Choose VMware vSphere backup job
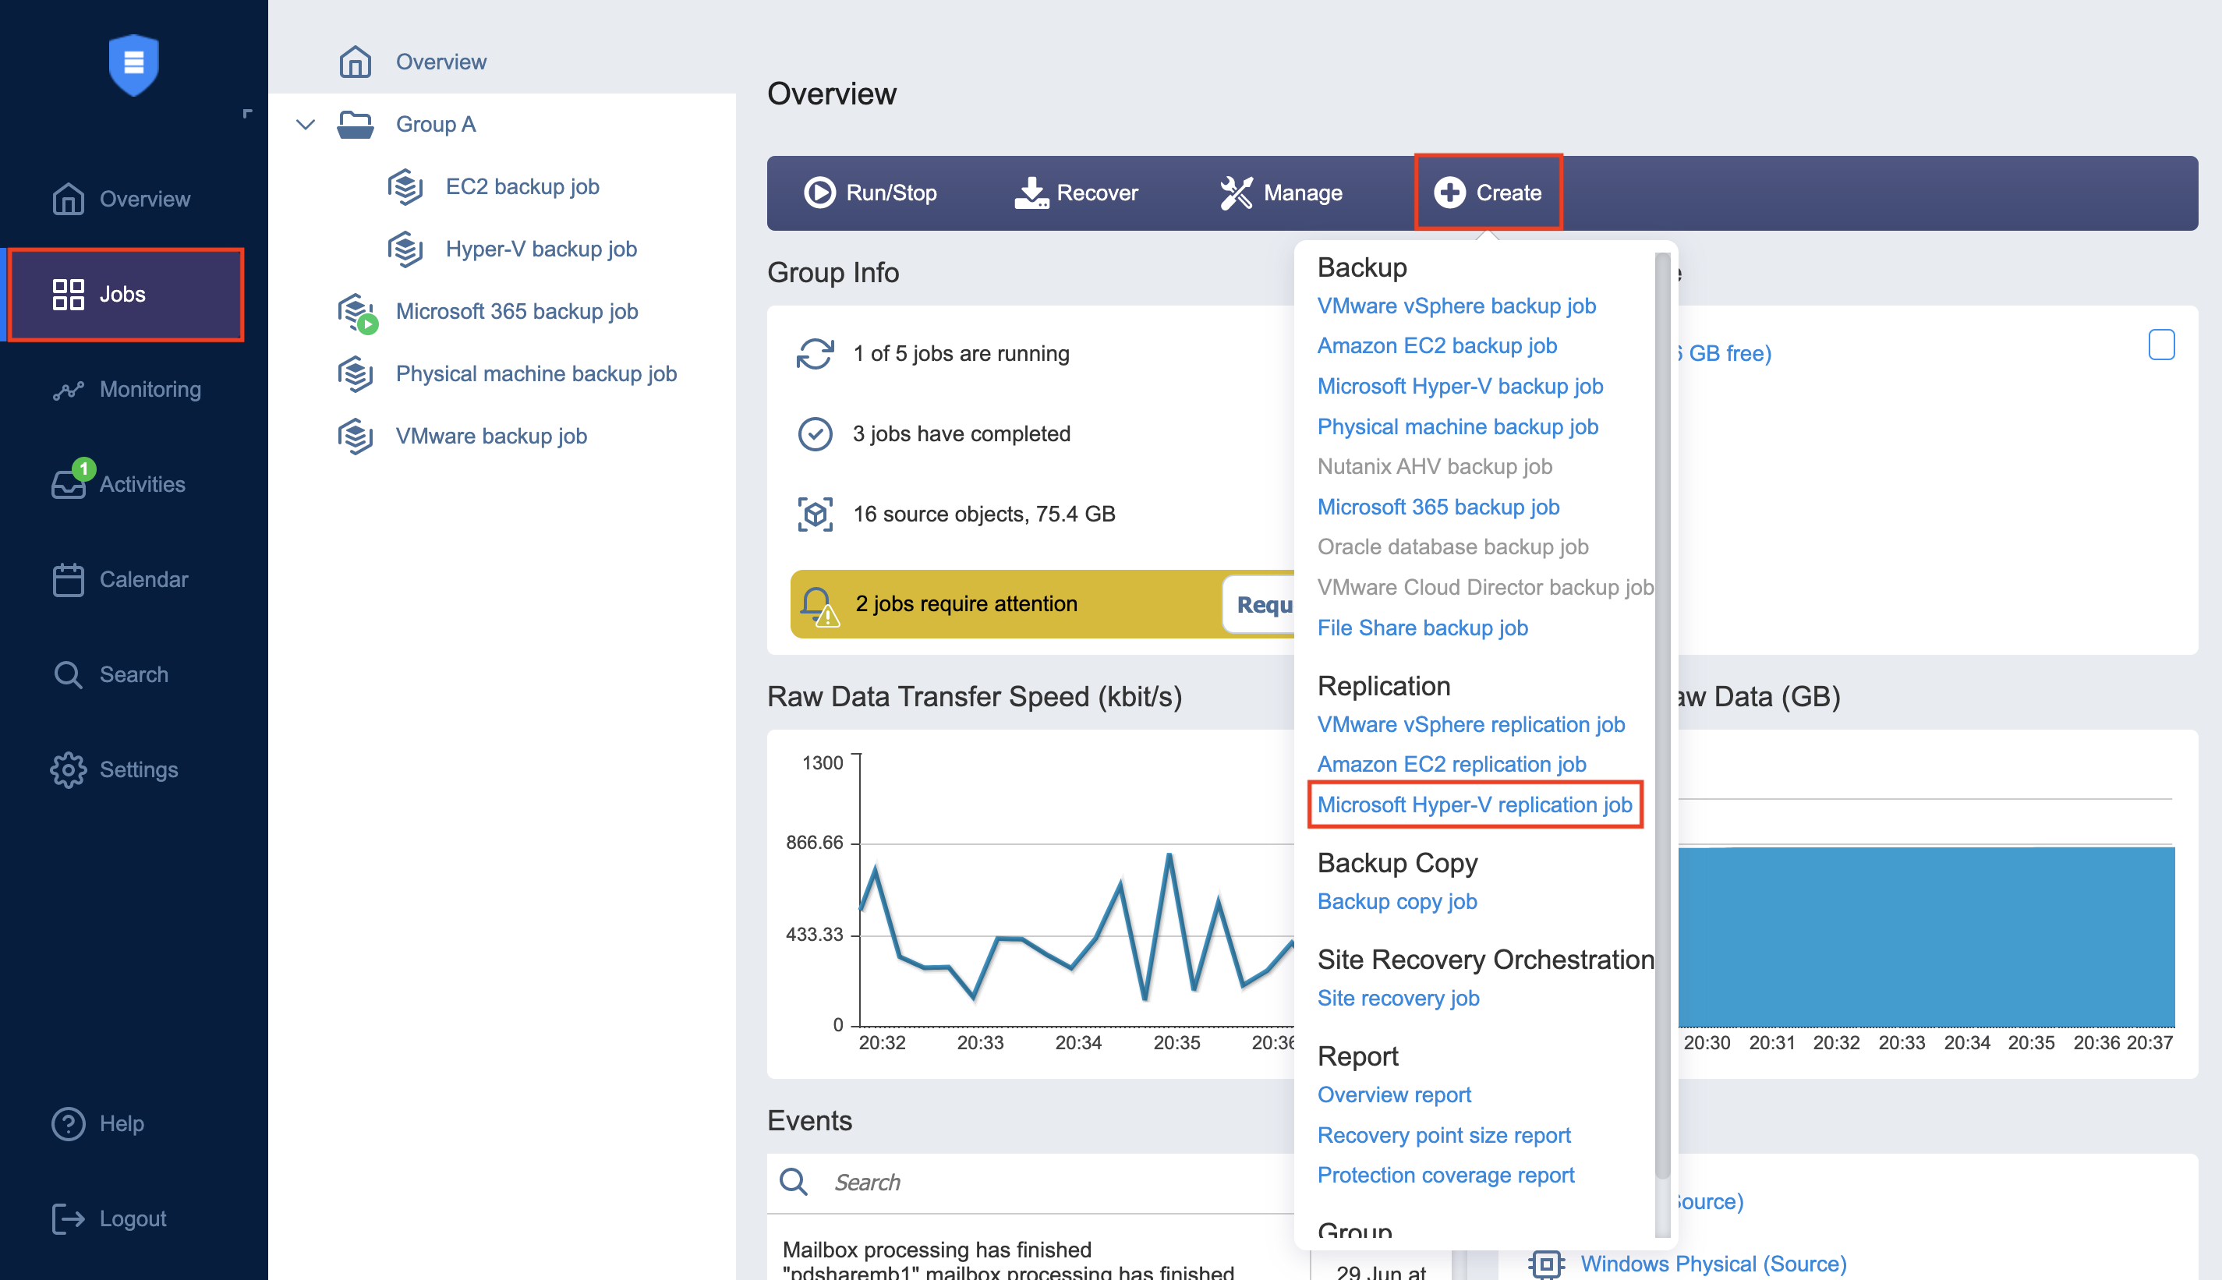Viewport: 2222px width, 1280px height. click(x=1456, y=306)
